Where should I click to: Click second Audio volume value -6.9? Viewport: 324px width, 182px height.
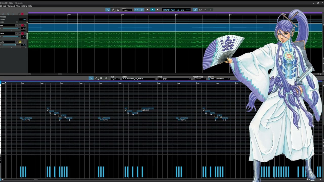[x=24, y=45]
